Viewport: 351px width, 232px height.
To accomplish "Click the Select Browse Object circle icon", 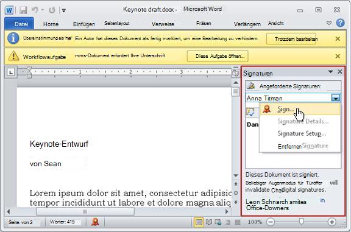I will (236, 193).
